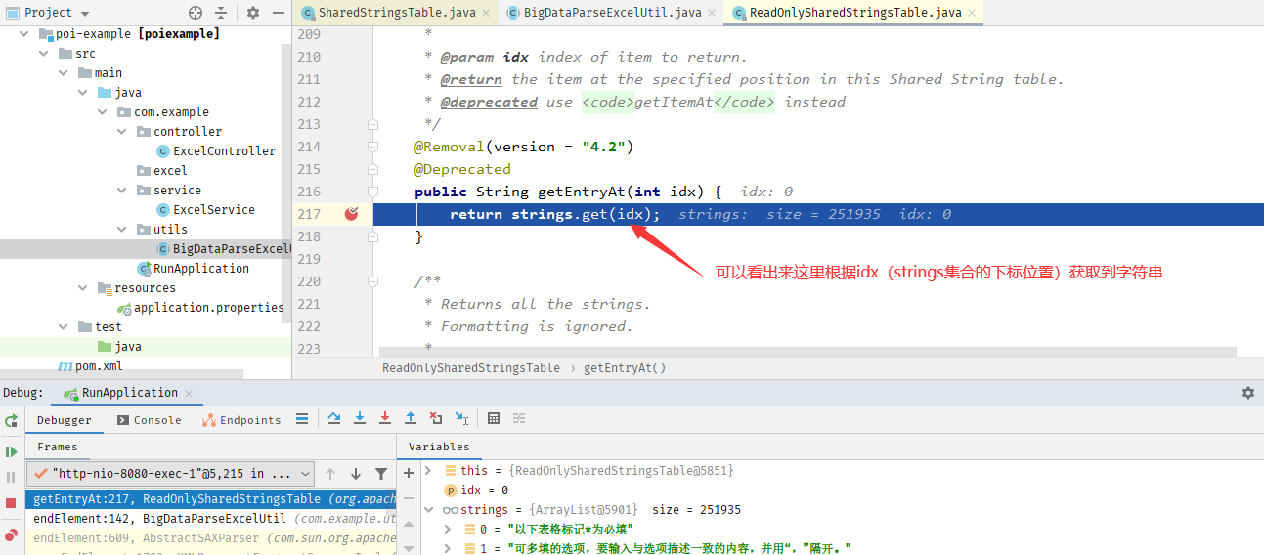Click the Pause Program button
The height and width of the screenshot is (555, 1264).
11,477
